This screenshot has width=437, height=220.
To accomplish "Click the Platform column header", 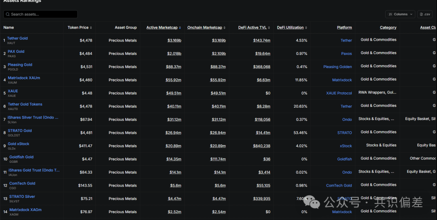I will click(344, 27).
